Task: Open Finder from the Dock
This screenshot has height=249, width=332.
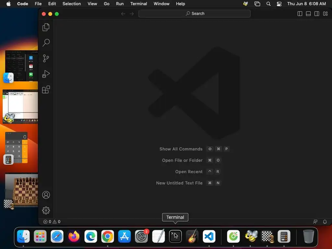Action: pos(23,236)
